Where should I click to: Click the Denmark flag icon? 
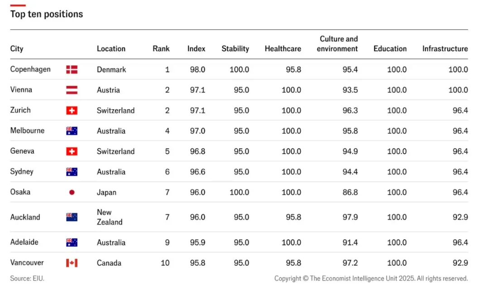point(72,69)
